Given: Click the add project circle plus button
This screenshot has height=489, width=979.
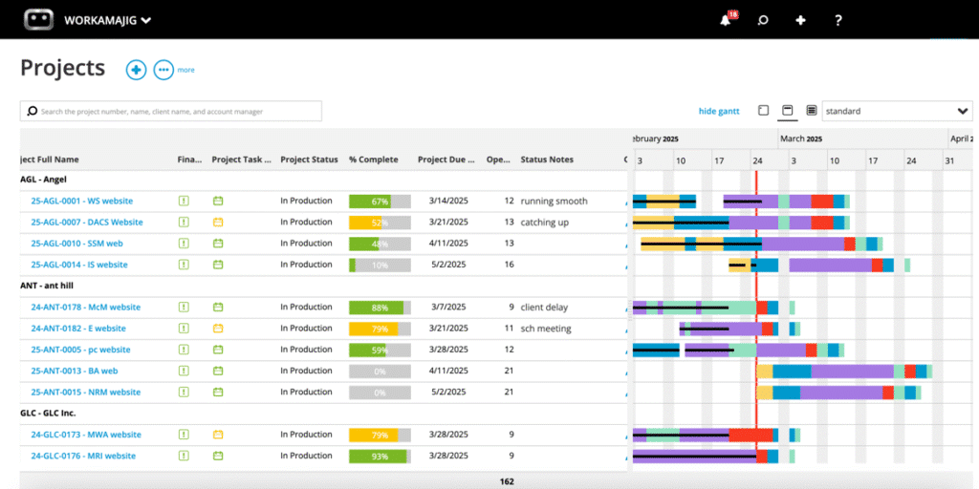Looking at the screenshot, I should coord(136,70).
